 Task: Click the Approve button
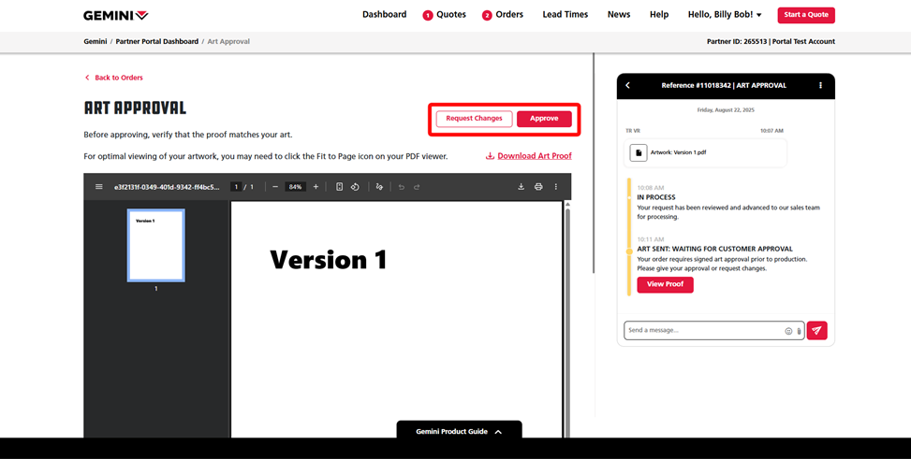[x=544, y=119]
